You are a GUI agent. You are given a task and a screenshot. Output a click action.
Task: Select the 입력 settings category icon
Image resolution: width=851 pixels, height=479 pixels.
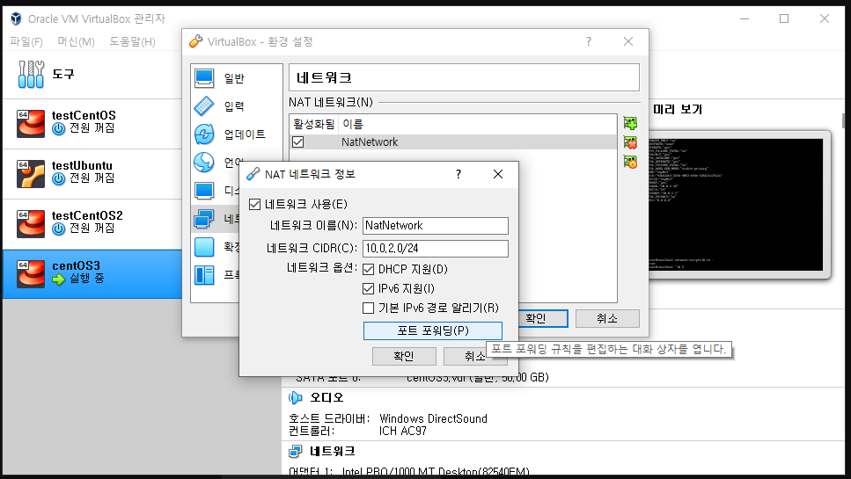pyautogui.click(x=204, y=106)
